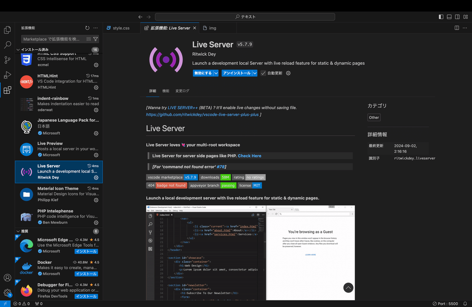Click the back-to-top arrow circle
Screen dimensions: 472x307
coord(348,288)
